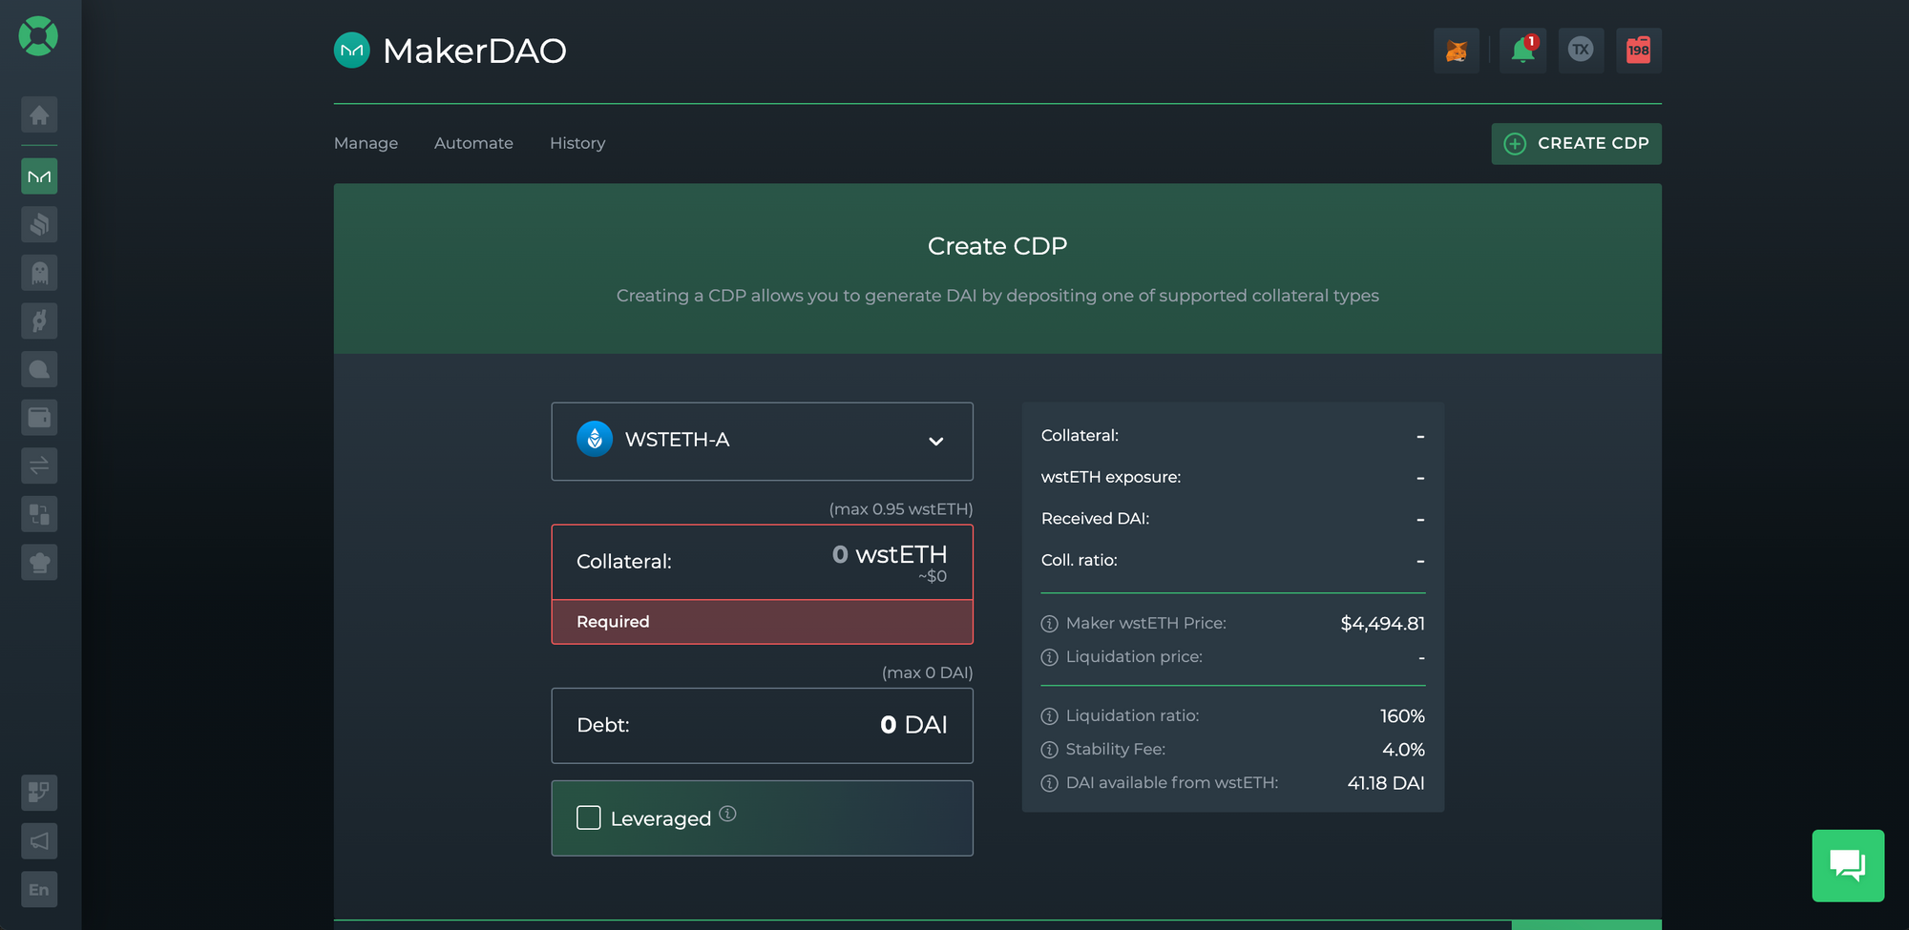Open the Smart Savings wallet icon

point(39,418)
